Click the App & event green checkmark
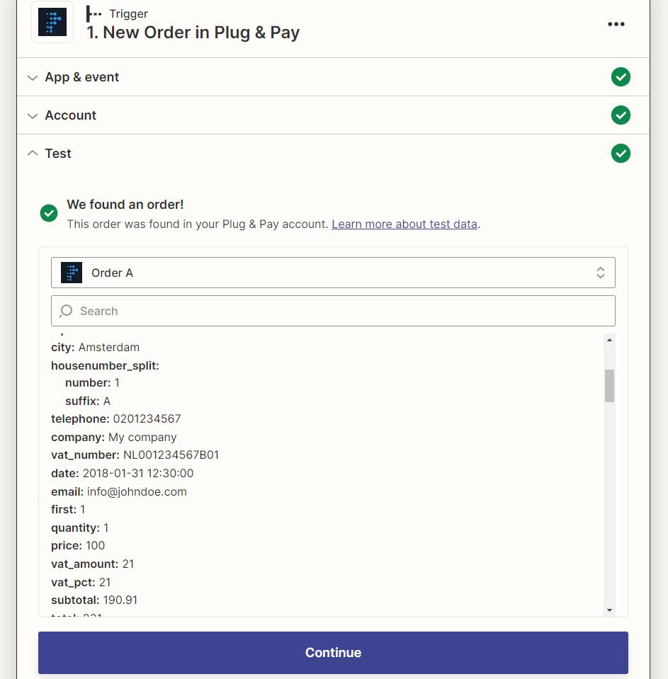This screenshot has height=679, width=668. tap(621, 77)
